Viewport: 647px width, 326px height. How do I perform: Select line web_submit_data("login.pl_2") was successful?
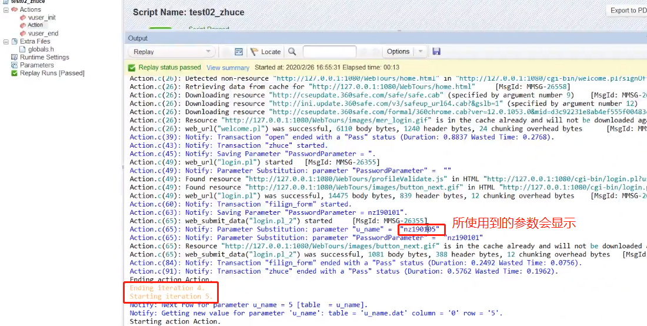coord(388,254)
